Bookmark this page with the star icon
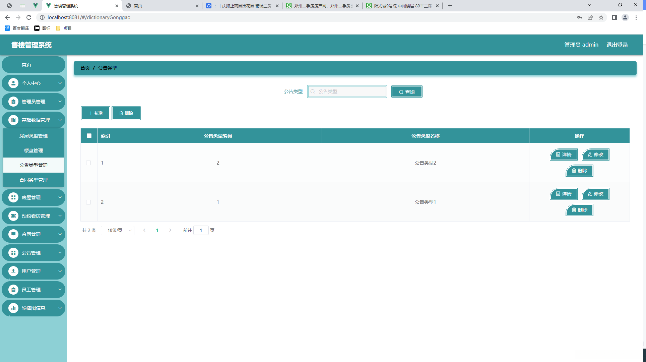The image size is (646, 362). [x=601, y=17]
